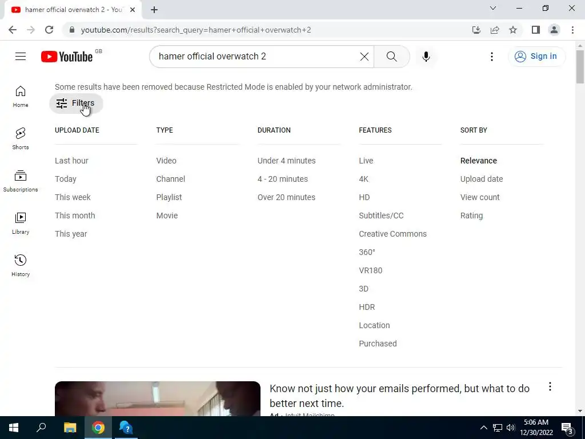Open Chrome profile avatar
This screenshot has height=439, width=585.
point(554,30)
